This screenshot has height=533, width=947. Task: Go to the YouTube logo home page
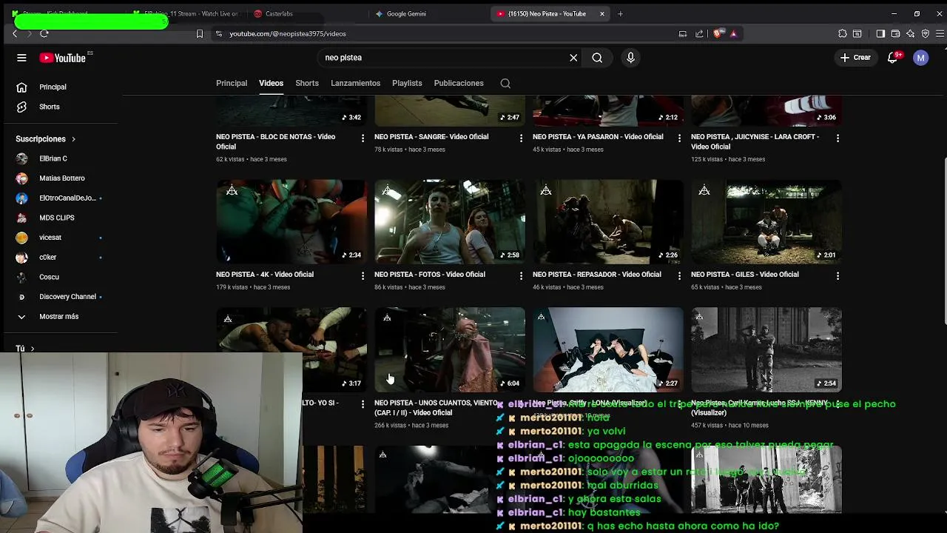(x=63, y=58)
